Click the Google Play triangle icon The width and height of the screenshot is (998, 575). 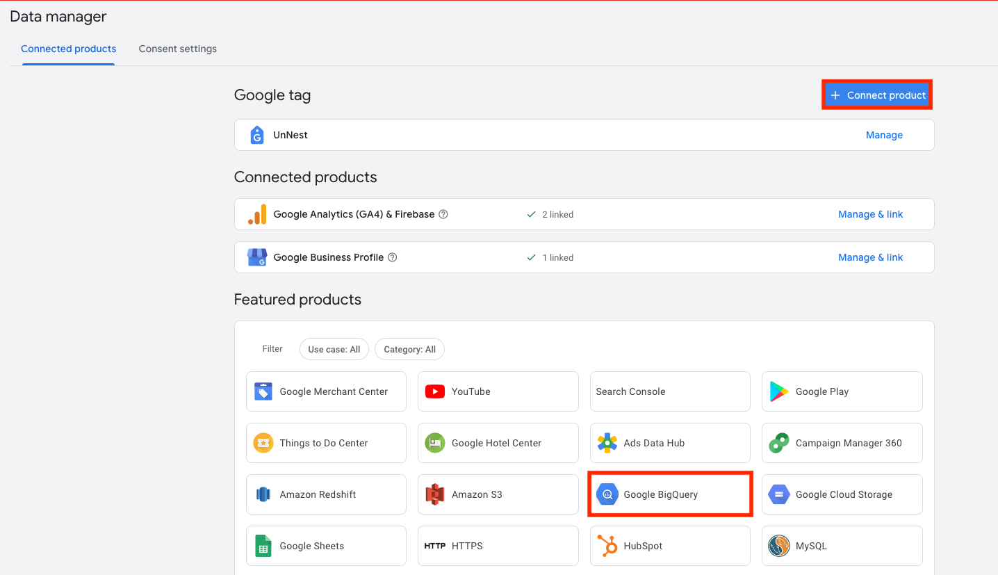pyautogui.click(x=779, y=391)
